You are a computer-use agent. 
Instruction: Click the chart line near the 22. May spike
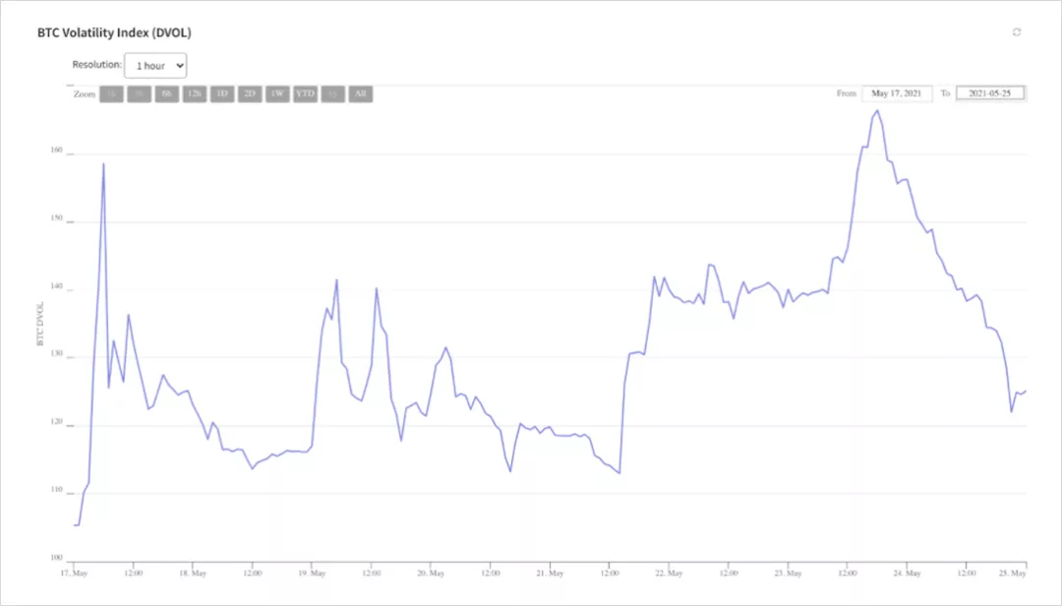pyautogui.click(x=652, y=278)
